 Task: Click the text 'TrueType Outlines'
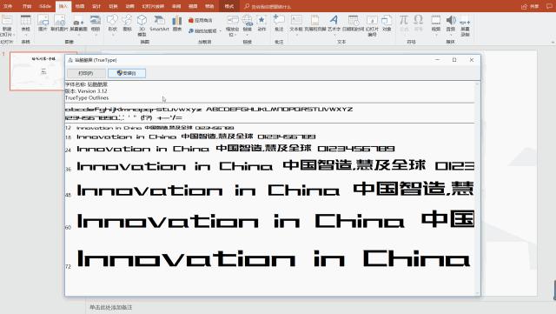pyautogui.click(x=87, y=97)
